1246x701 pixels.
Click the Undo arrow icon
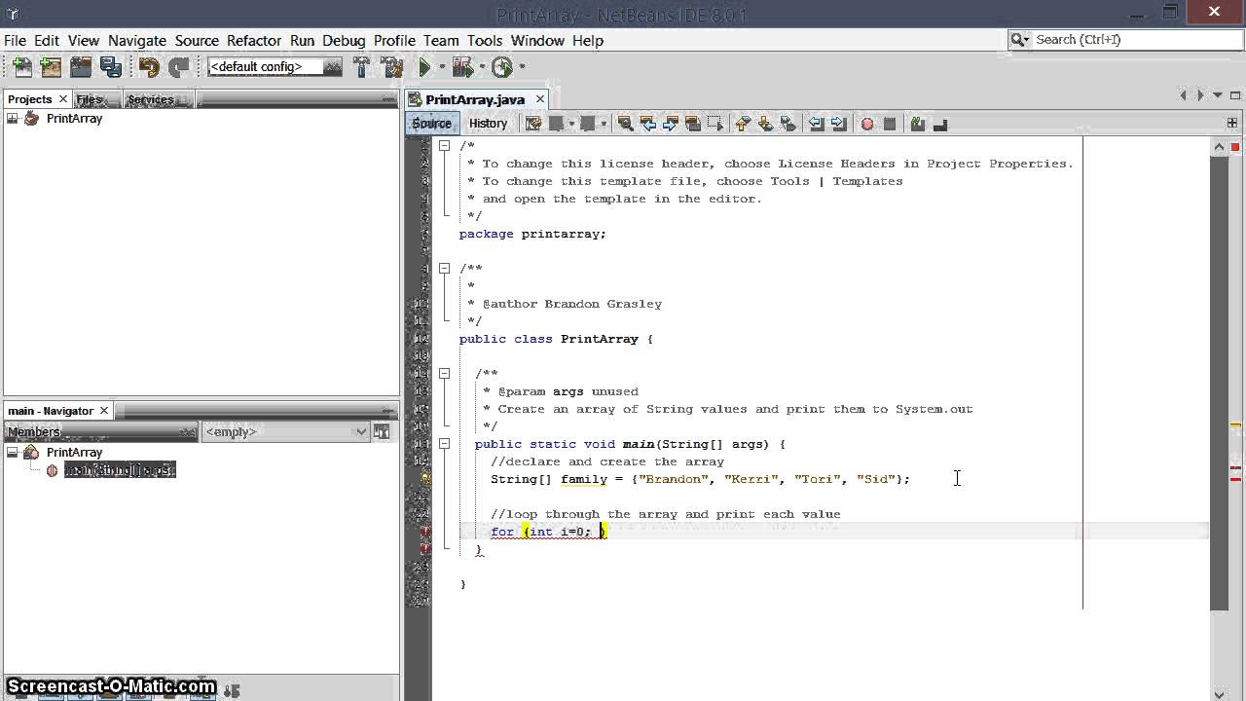point(149,67)
